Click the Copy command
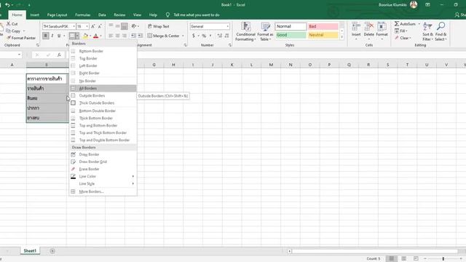466x262 pixels. tap(13, 31)
